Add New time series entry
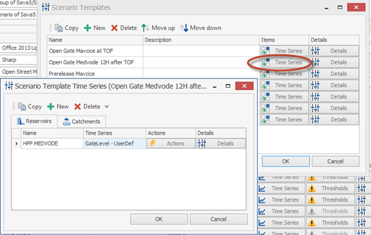This screenshot has height=235, width=371. pyautogui.click(x=58, y=107)
